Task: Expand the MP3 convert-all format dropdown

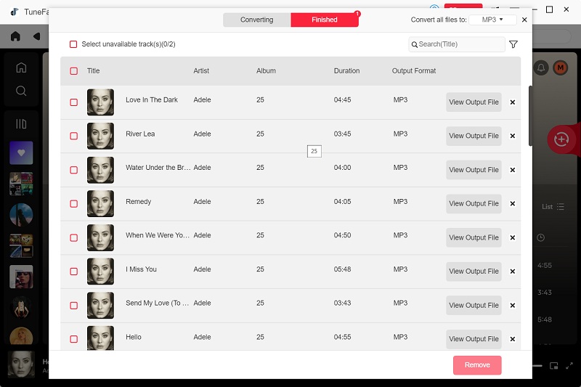Action: click(492, 20)
